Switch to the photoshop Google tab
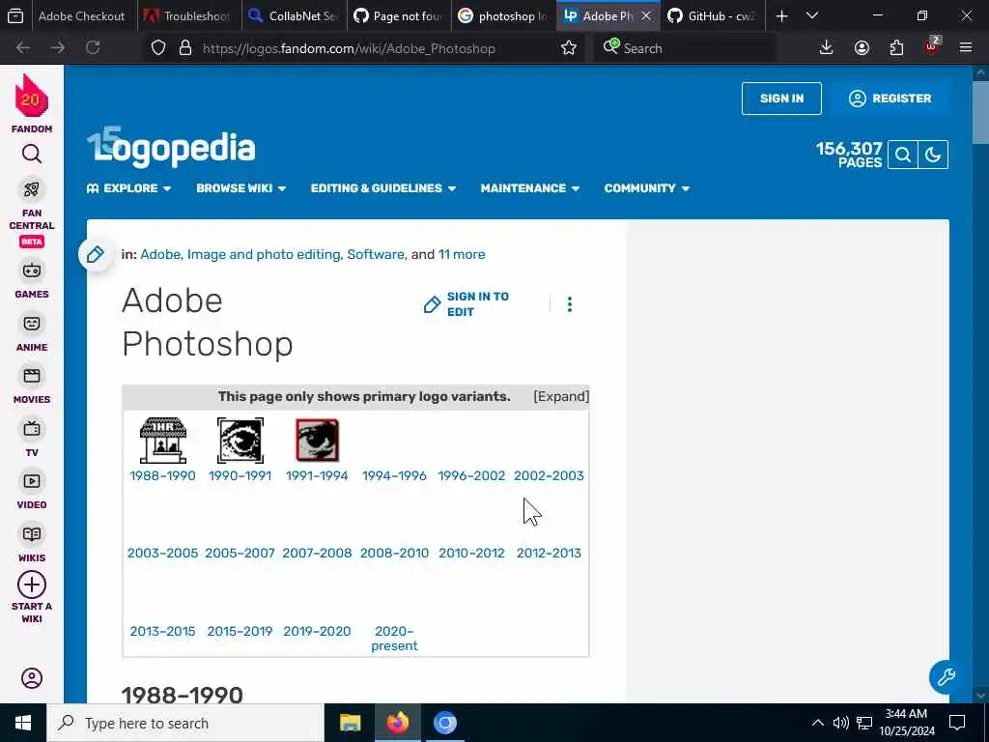The height and width of the screenshot is (742, 989). [x=503, y=15]
